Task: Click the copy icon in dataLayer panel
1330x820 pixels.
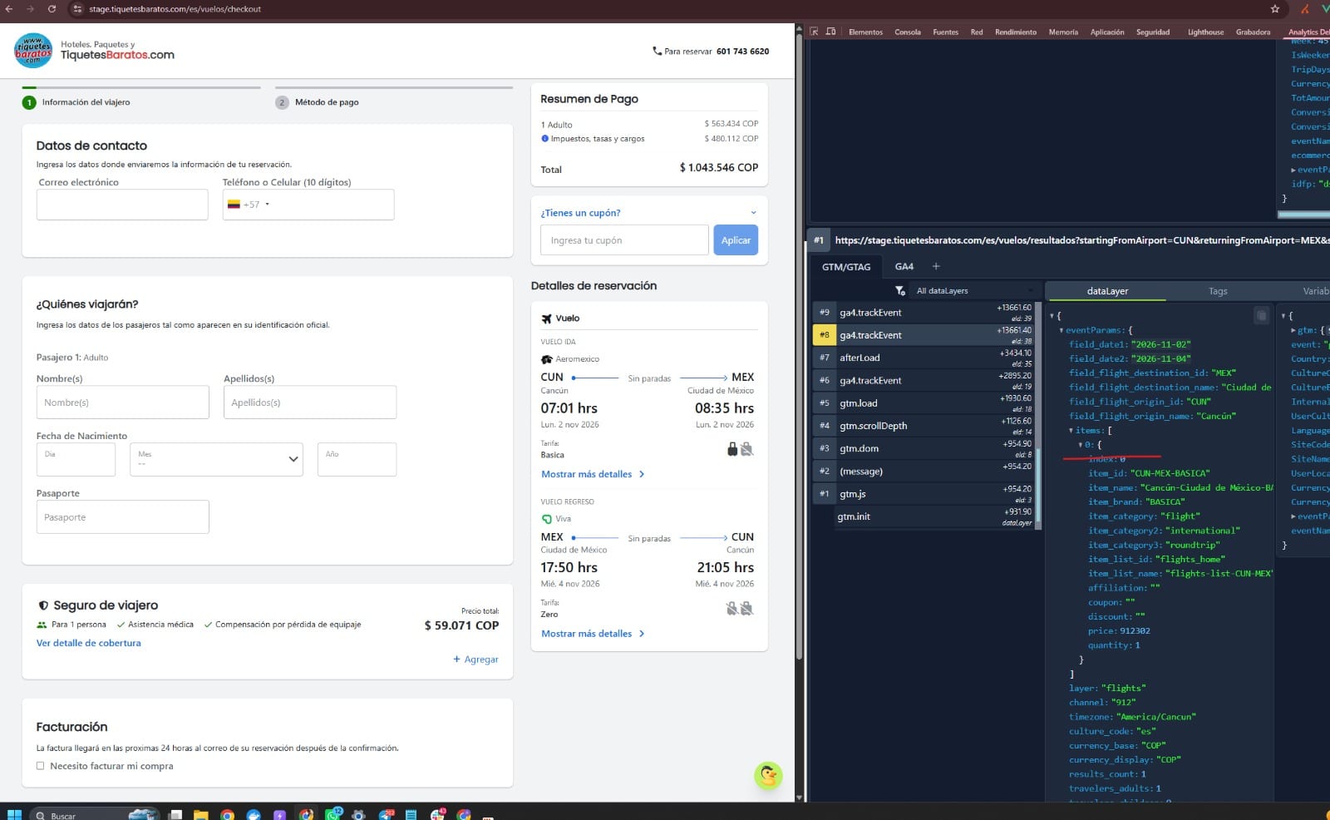Action: tap(1261, 315)
